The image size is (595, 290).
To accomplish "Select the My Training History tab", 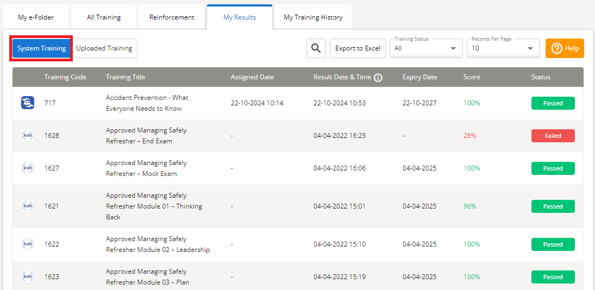I will (313, 17).
